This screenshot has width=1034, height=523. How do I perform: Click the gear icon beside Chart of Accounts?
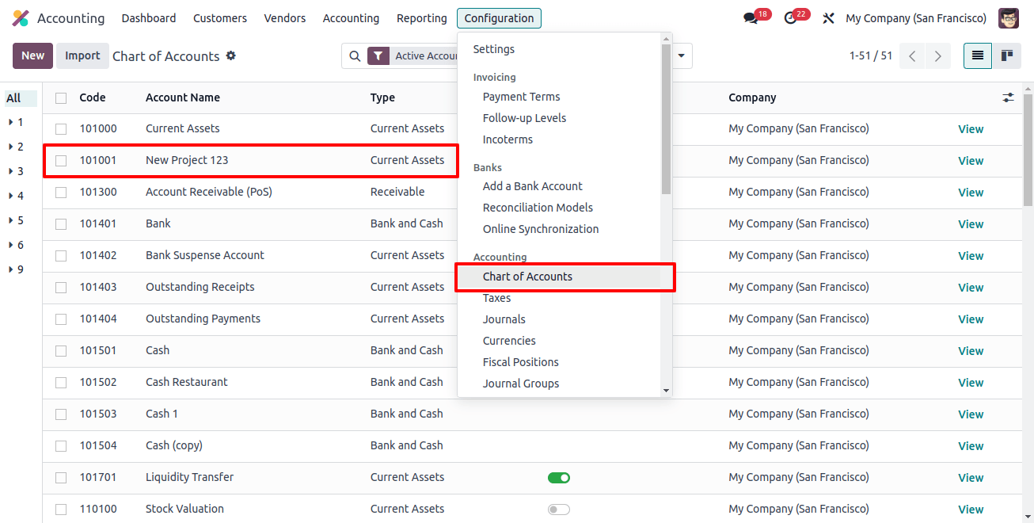[231, 55]
